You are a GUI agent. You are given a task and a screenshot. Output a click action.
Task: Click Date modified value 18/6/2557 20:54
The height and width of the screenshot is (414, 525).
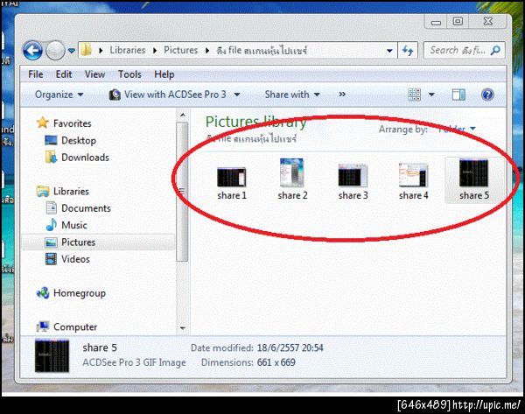(290, 348)
